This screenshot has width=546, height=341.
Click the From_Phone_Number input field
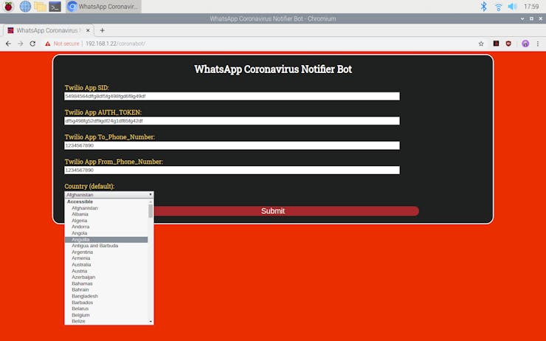click(232, 170)
